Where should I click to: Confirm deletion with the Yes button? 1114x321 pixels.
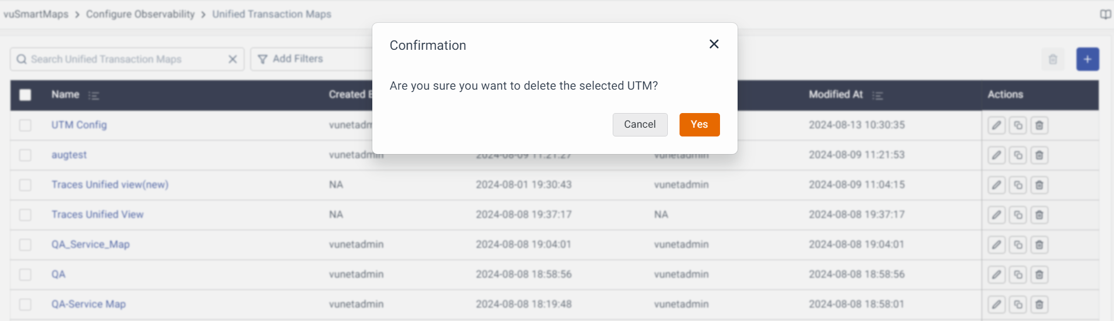coord(699,124)
